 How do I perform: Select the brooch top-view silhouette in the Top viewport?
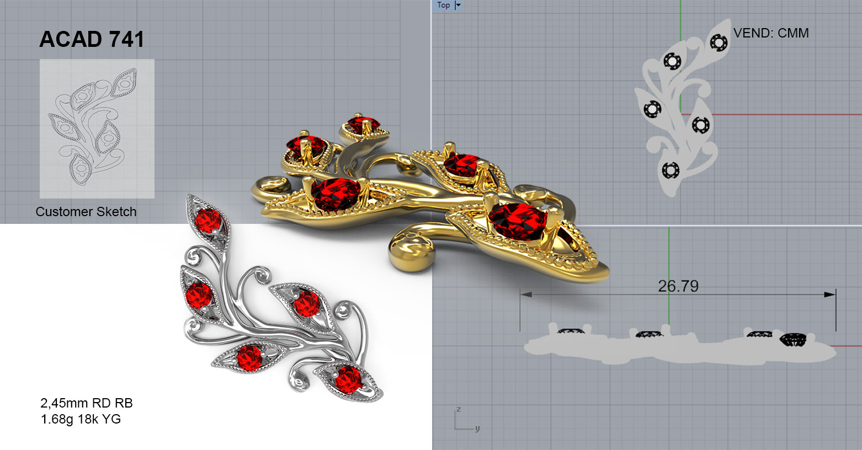pos(682,108)
